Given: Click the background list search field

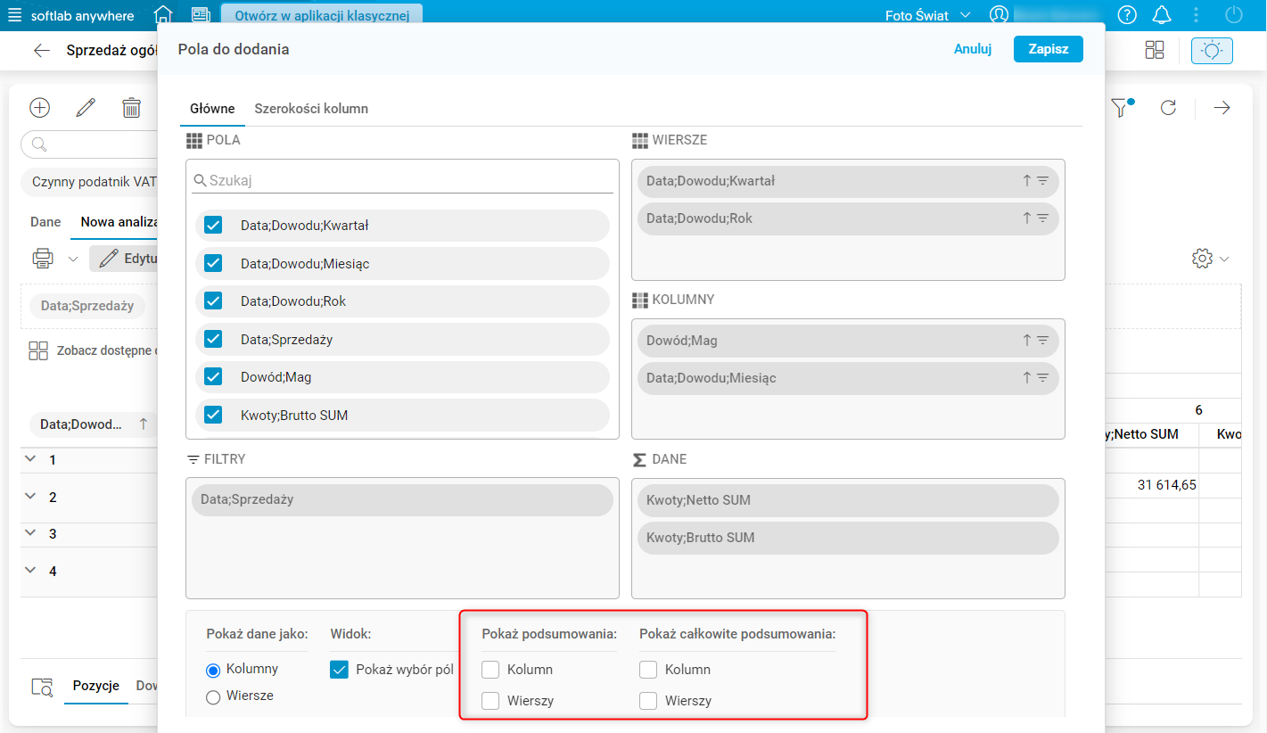Looking at the screenshot, I should click(89, 144).
